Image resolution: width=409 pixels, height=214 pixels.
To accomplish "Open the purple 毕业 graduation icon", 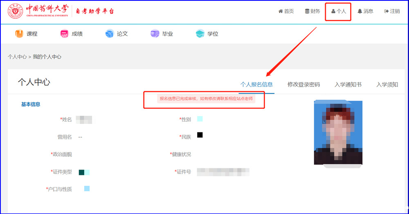I will (x=155, y=34).
